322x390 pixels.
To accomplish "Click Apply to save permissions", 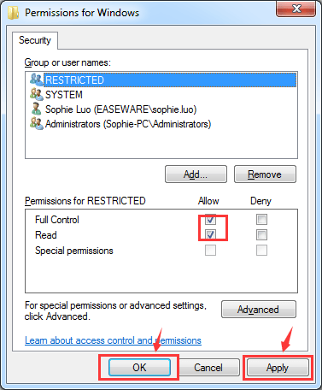I will coord(278,368).
